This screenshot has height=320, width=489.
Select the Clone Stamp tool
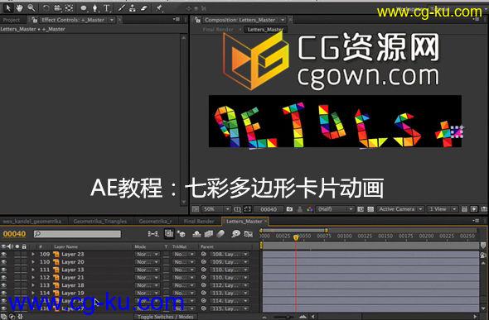click(133, 8)
